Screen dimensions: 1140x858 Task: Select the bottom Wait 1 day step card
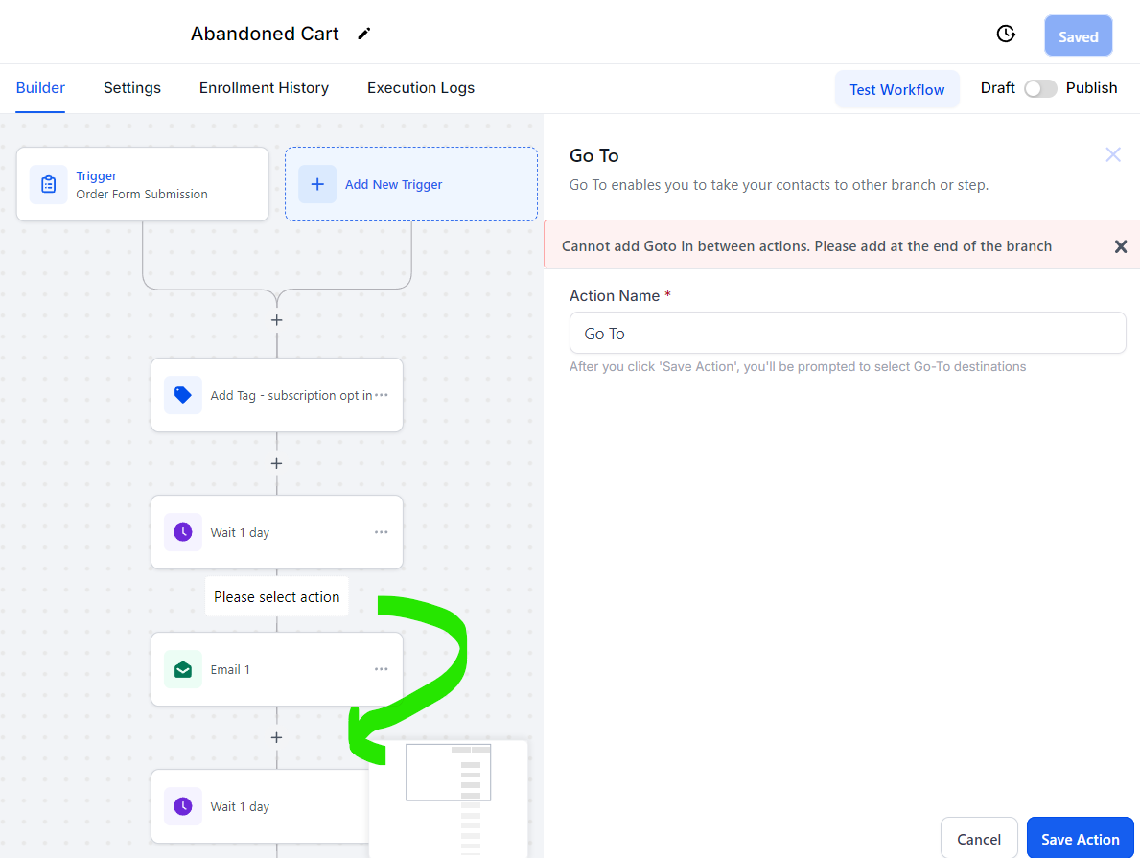(260, 806)
